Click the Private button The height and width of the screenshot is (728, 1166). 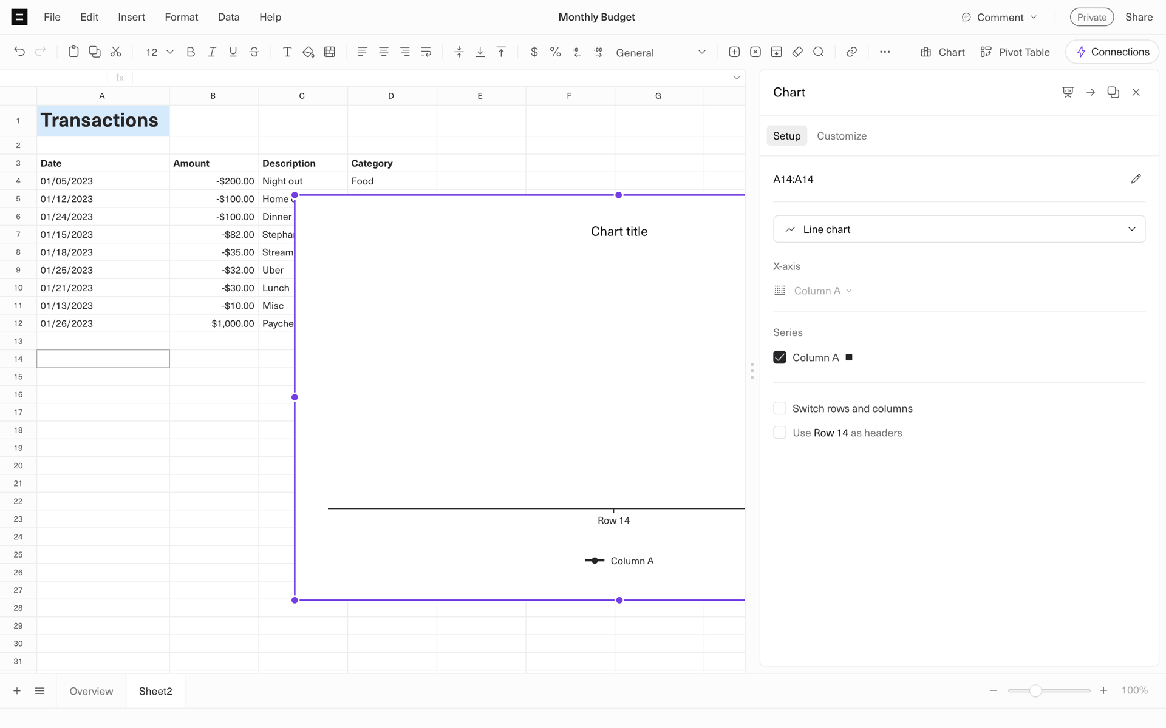click(x=1091, y=17)
